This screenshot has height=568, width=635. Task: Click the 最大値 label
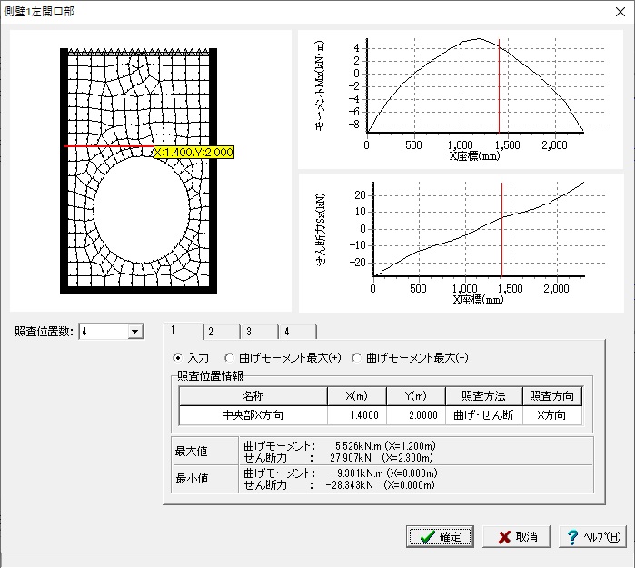[x=191, y=451]
